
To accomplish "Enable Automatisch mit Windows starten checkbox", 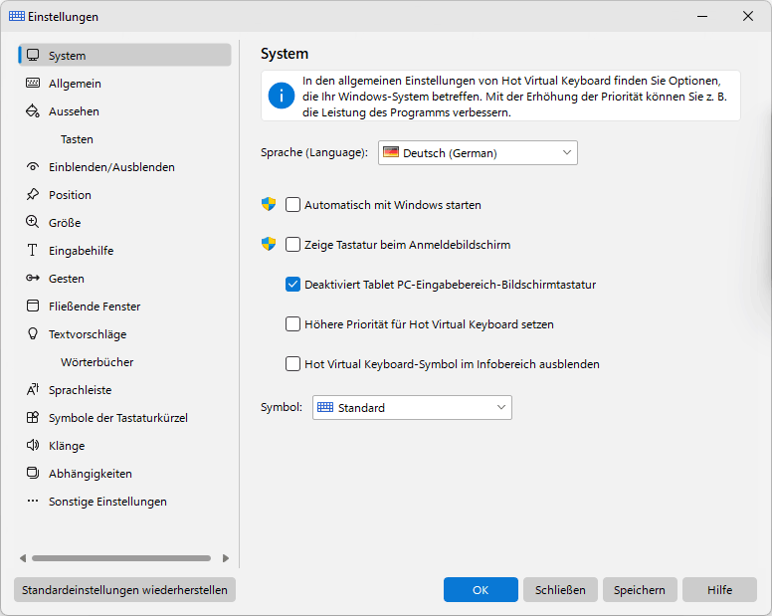I will tap(292, 204).
